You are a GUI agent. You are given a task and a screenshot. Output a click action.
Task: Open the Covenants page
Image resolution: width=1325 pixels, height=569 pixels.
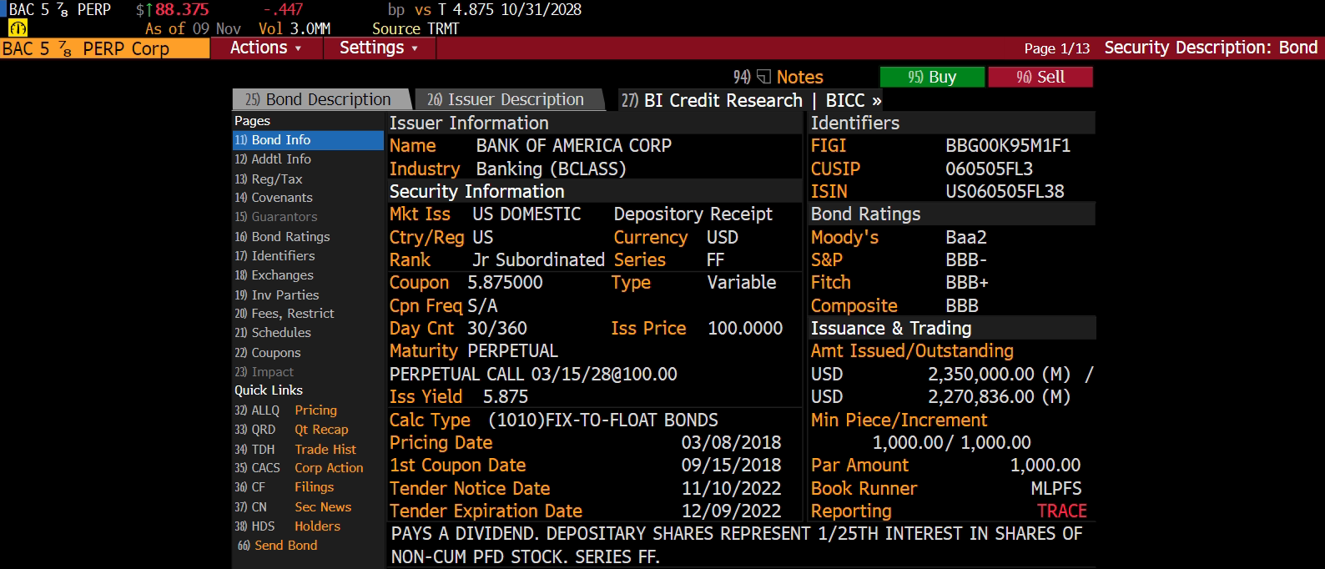click(308, 198)
